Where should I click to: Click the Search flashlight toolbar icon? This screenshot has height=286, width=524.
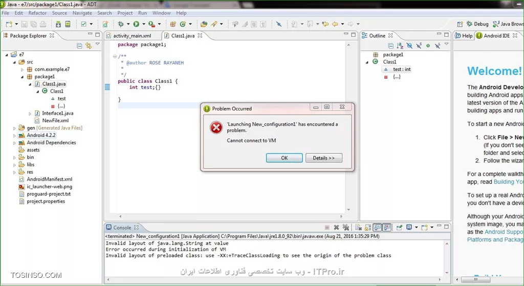point(214,24)
